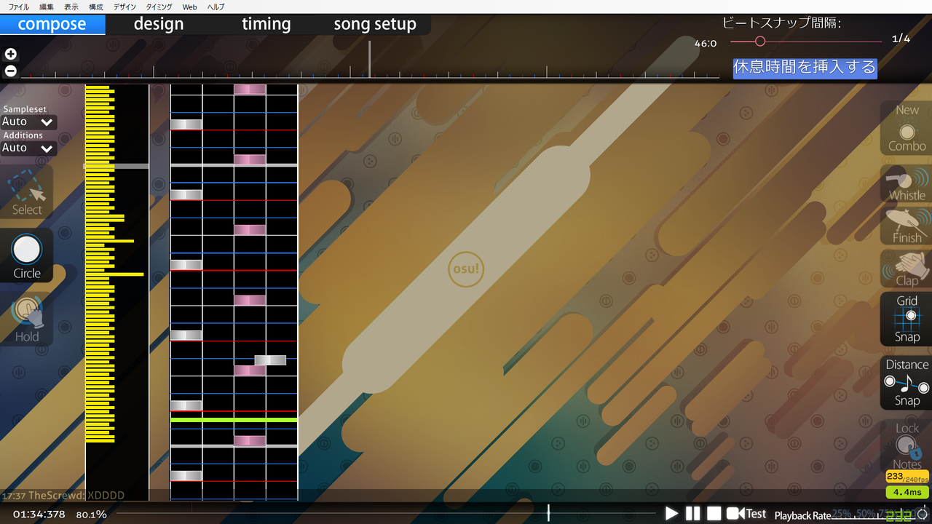Choose the Circle note tool
Image resolution: width=932 pixels, height=524 pixels.
(x=27, y=256)
